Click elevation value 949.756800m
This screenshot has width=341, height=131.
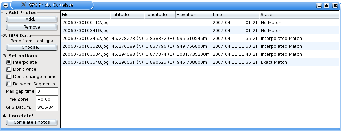tap(192, 46)
